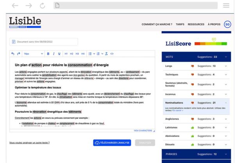
Task: Click the Lisible logo
Action: point(25,22)
